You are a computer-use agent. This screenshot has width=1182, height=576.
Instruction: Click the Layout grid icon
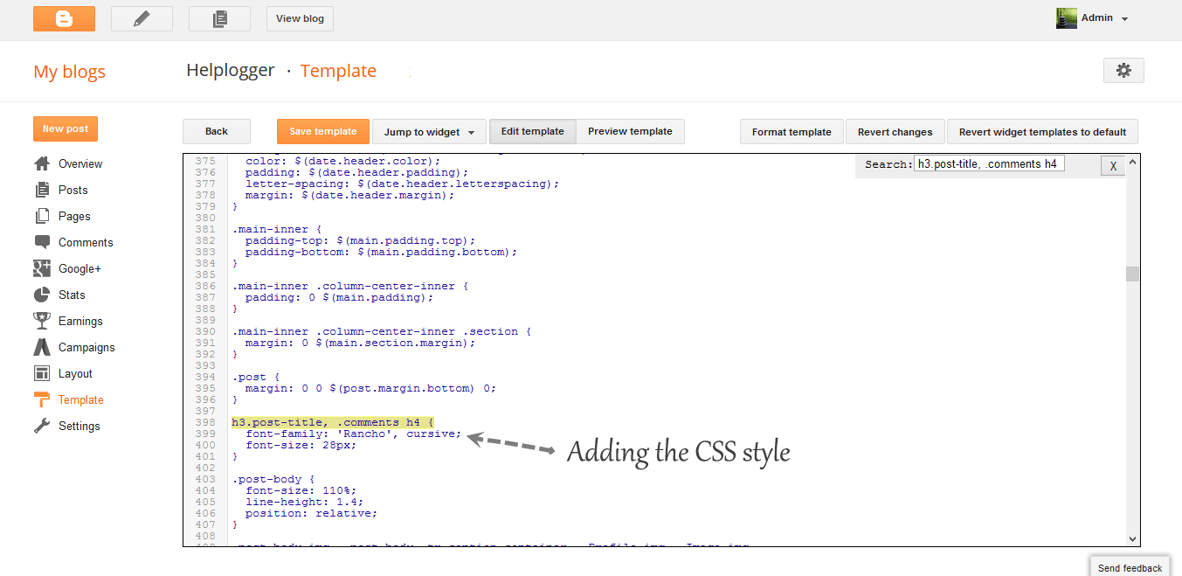pos(42,373)
